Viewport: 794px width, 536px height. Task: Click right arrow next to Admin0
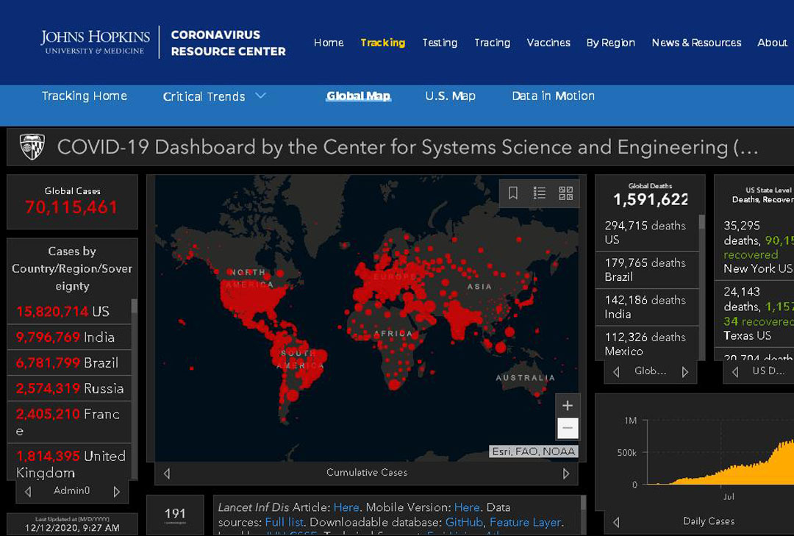[x=116, y=491]
